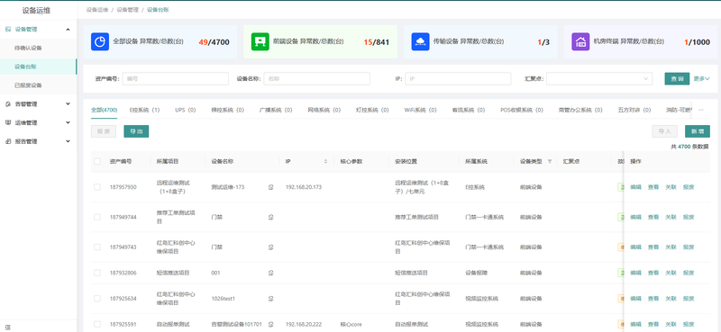721x332 pixels.
Task: Click the blue cloud icon of 传输设备 card
Action: pos(420,41)
